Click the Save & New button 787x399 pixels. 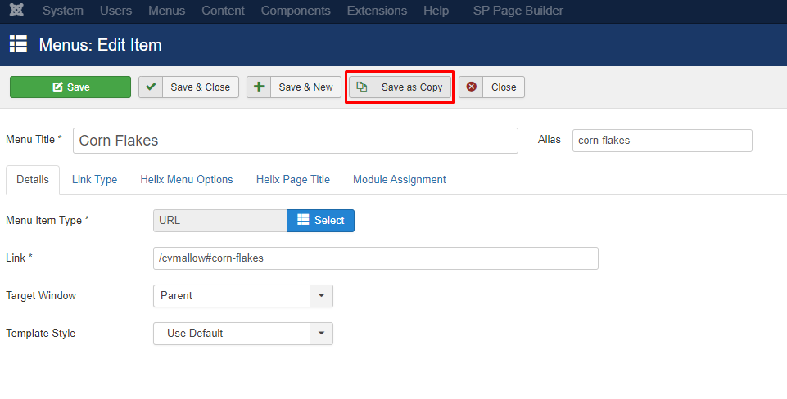coord(294,87)
